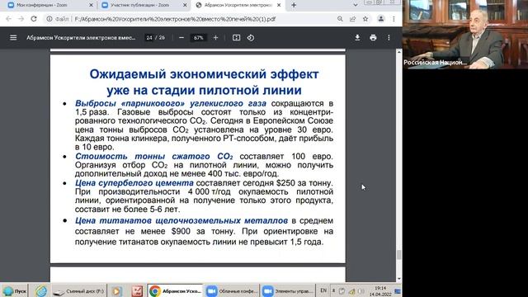The image size is (528, 297).
Task: Click the EN language indicator in tray
Action: pos(323,290)
